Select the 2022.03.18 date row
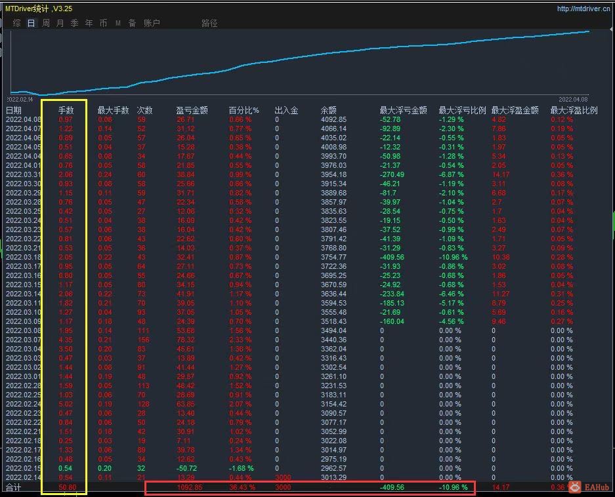Screen dimensions: 615x497 tap(23, 257)
